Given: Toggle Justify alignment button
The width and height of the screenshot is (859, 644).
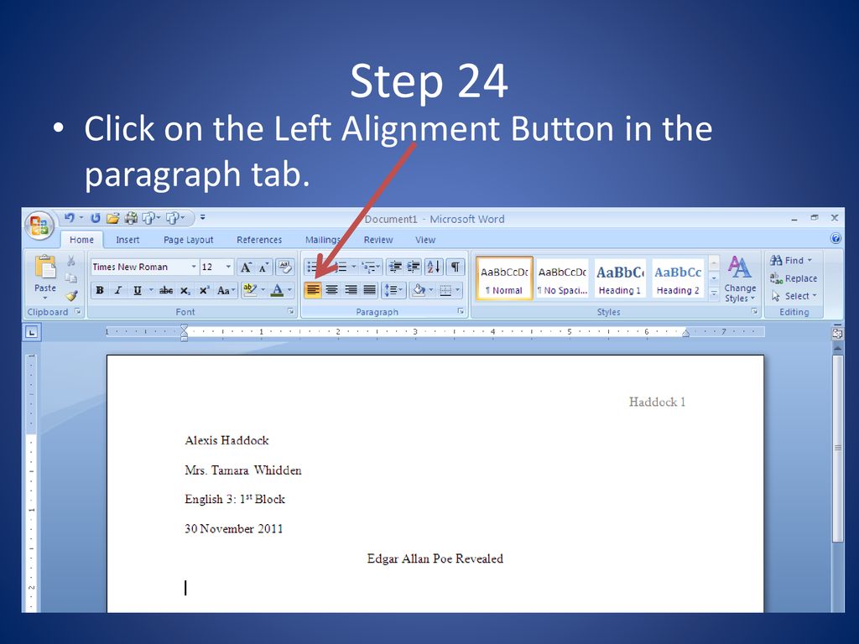Looking at the screenshot, I should click(370, 290).
